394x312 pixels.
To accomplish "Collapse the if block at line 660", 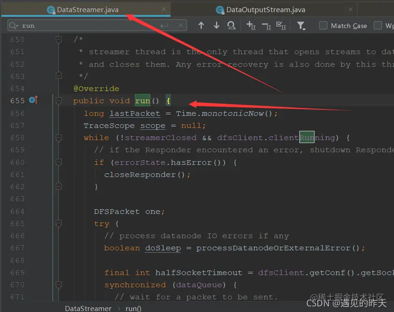I will point(58,163).
